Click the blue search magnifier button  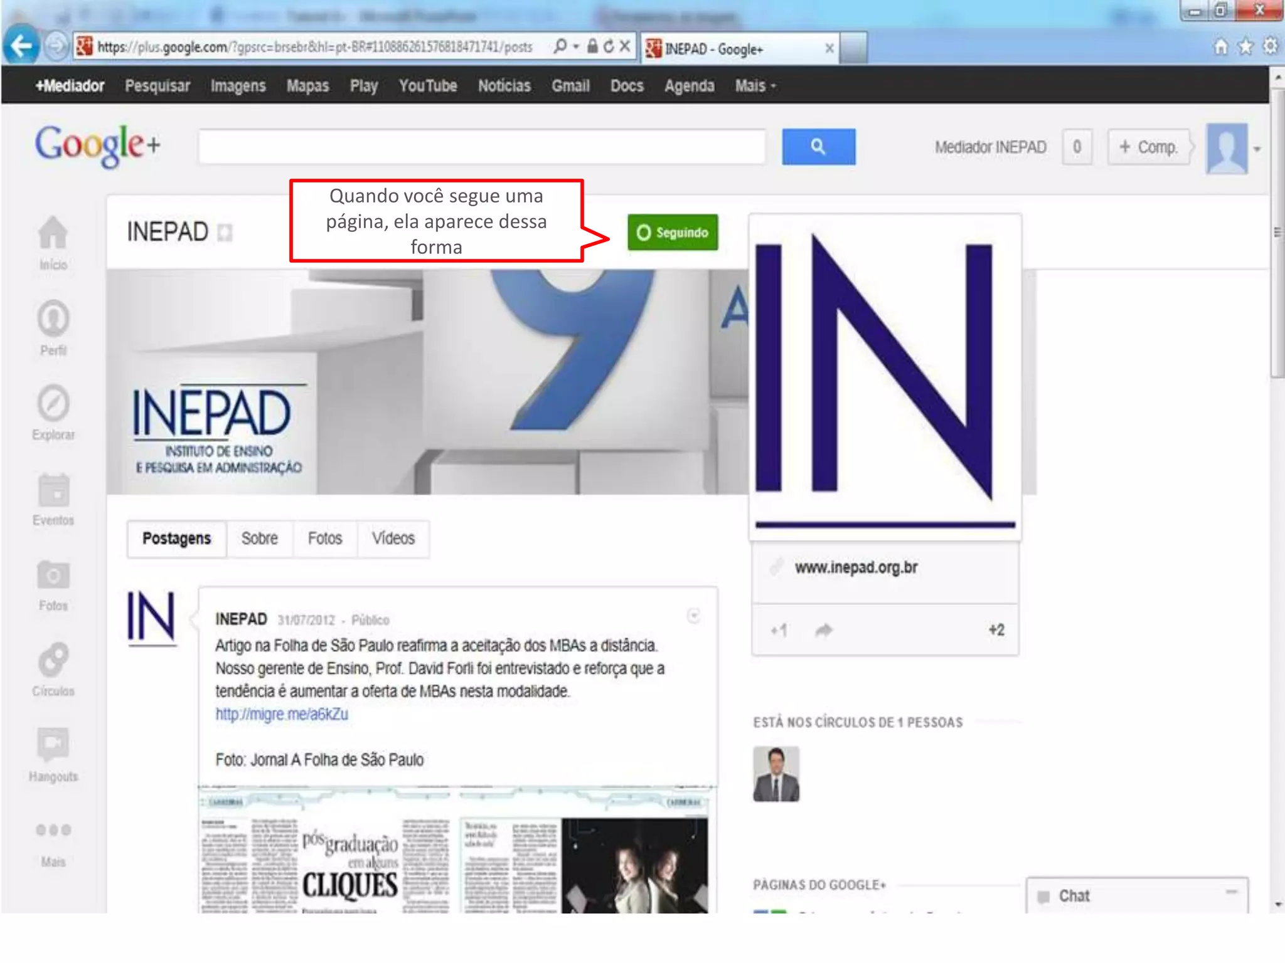(818, 147)
